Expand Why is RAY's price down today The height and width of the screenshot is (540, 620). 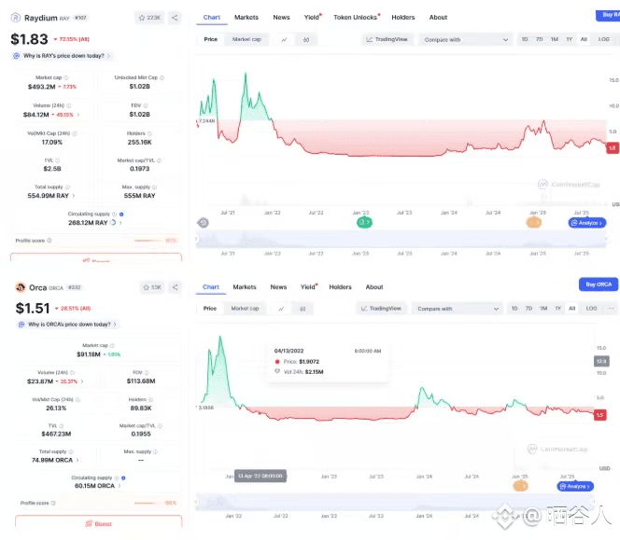tap(62, 56)
